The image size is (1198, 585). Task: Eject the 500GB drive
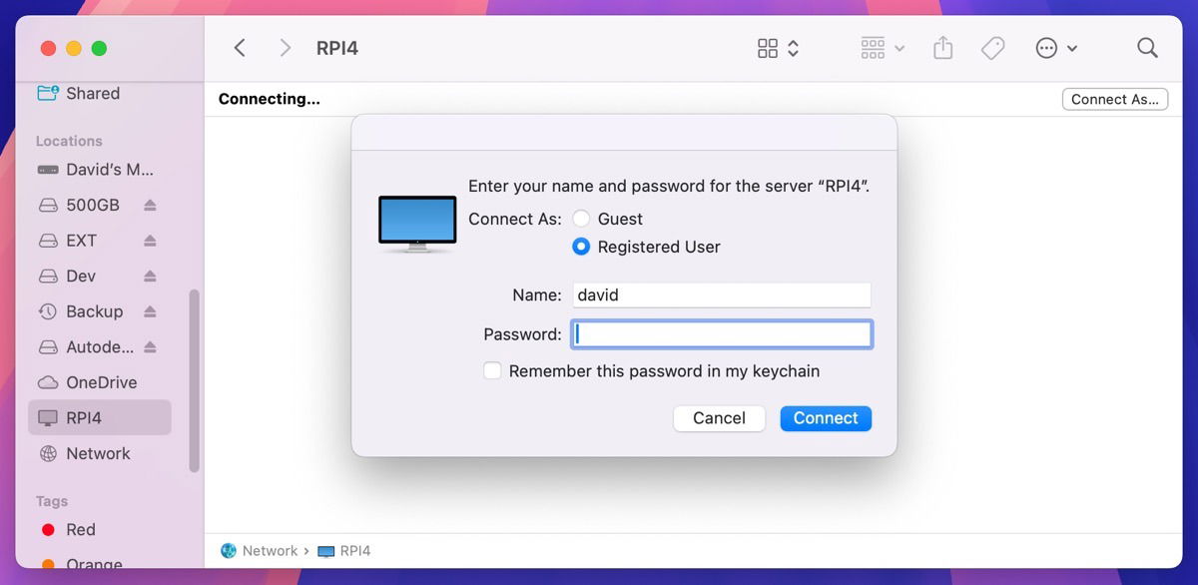click(150, 205)
